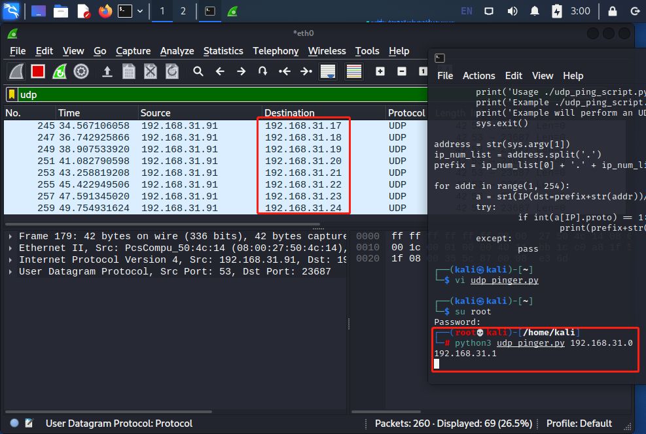Zoom in on packet list text
This screenshot has width=646, height=434.
[380, 71]
